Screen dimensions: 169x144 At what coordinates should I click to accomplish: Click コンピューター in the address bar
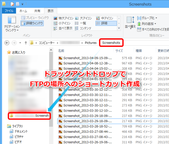(x=47, y=43)
